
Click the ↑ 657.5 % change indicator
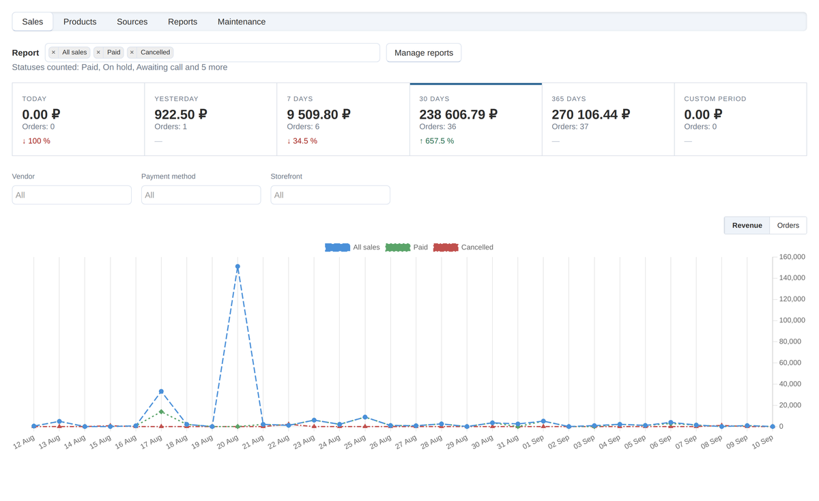(x=437, y=141)
